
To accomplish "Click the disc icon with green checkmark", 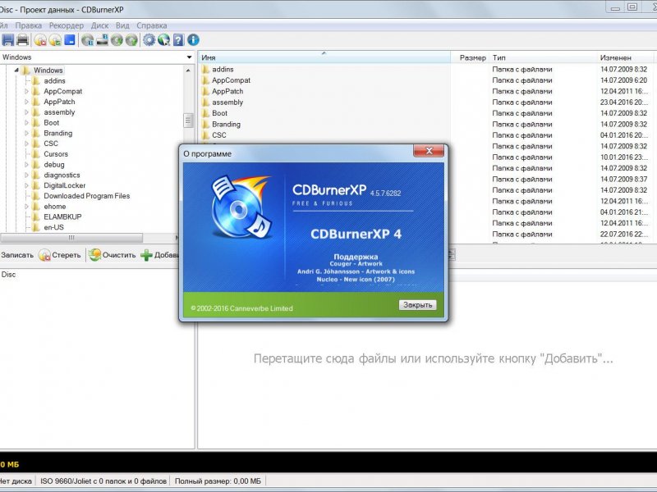I will coord(55,40).
